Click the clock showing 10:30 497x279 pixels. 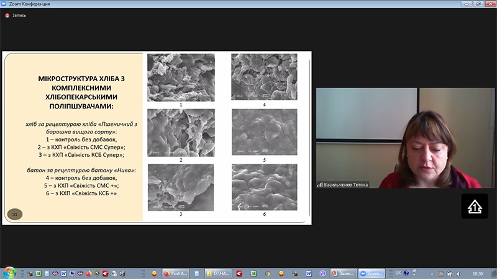[x=477, y=273]
